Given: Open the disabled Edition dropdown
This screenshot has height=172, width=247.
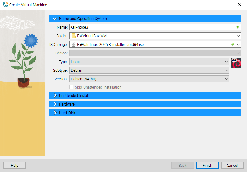Looking at the screenshot, I should pos(155,53).
